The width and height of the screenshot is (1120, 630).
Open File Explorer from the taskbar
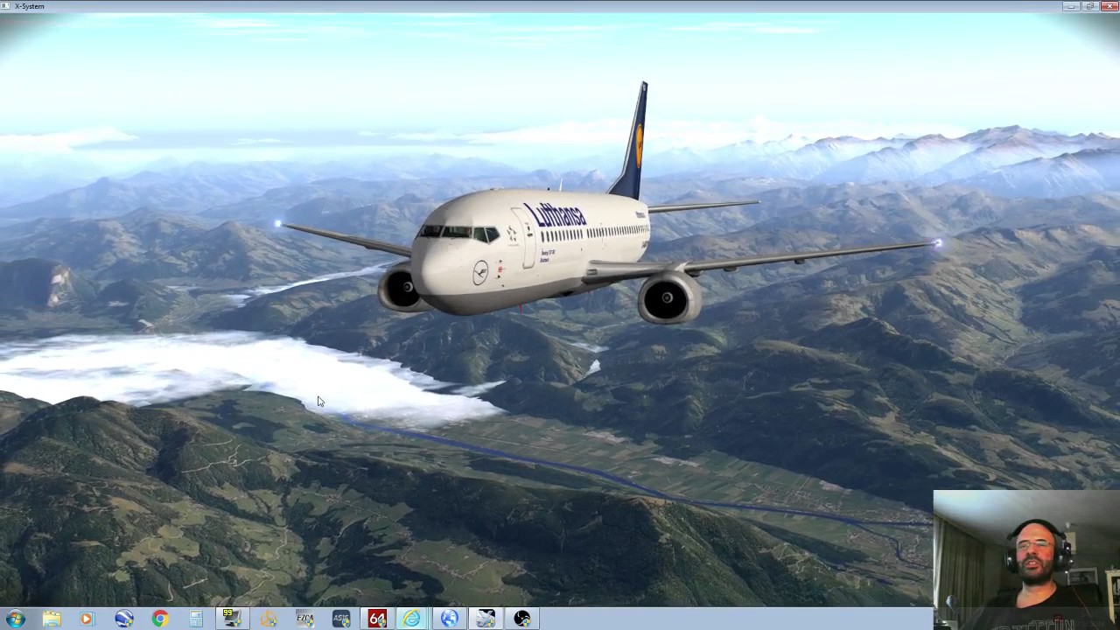[52, 619]
